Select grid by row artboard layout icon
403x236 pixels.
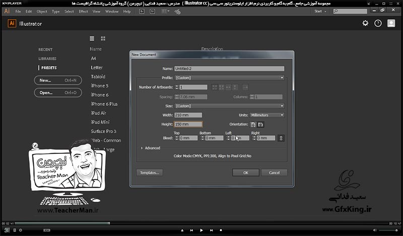point(215,87)
